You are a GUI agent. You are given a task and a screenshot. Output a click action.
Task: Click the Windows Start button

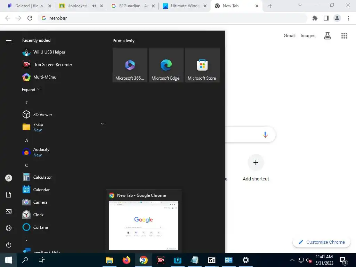[x=8, y=260]
